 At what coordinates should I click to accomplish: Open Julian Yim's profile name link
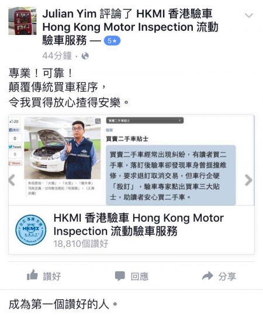(70, 13)
